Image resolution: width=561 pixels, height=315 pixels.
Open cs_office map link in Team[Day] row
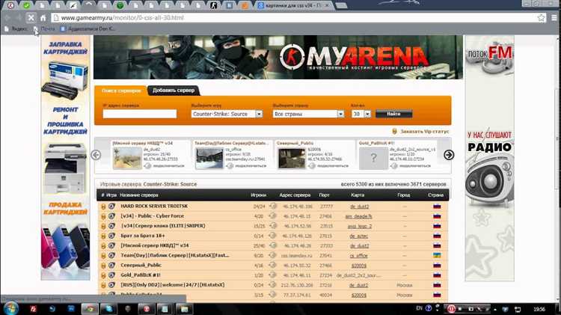click(x=358, y=256)
